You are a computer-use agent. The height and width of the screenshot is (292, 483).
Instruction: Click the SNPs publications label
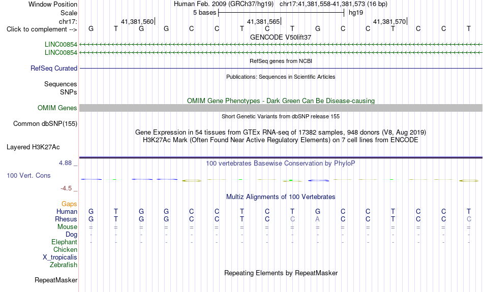click(69, 92)
